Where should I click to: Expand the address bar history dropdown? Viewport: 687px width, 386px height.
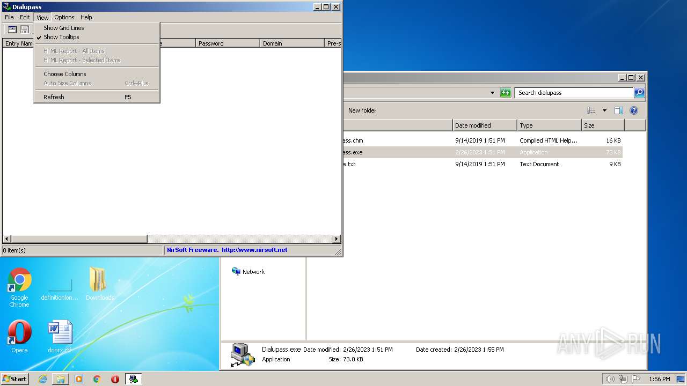[492, 93]
